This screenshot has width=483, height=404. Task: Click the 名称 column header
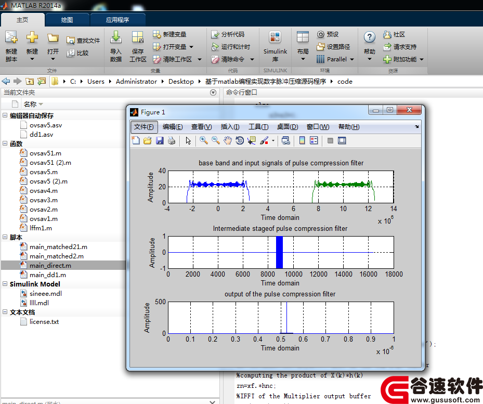pyautogui.click(x=30, y=104)
